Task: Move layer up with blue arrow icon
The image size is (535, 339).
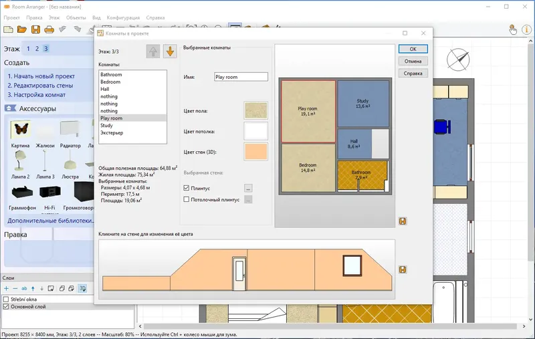Action: pyautogui.click(x=33, y=289)
